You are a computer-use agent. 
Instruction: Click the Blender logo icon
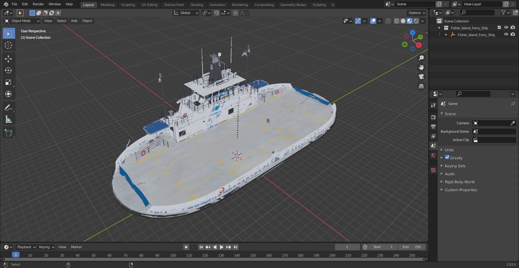(x=6, y=4)
